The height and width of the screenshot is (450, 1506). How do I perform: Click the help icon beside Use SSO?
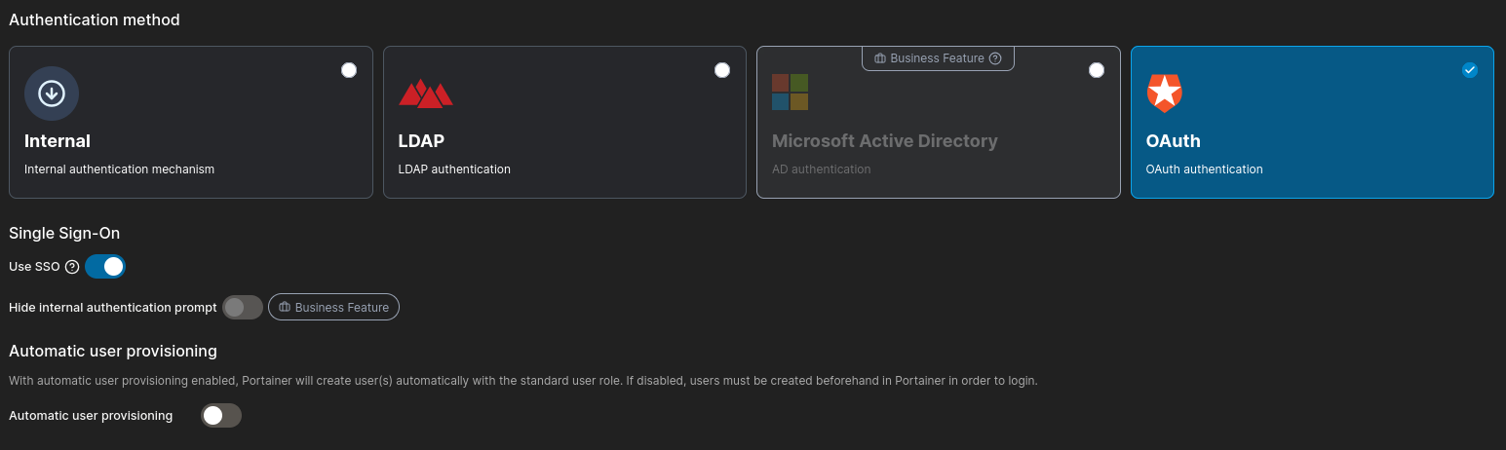(x=72, y=267)
